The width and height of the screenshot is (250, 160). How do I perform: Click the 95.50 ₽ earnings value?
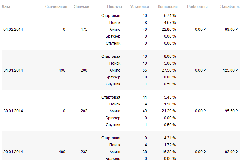tap(231, 111)
